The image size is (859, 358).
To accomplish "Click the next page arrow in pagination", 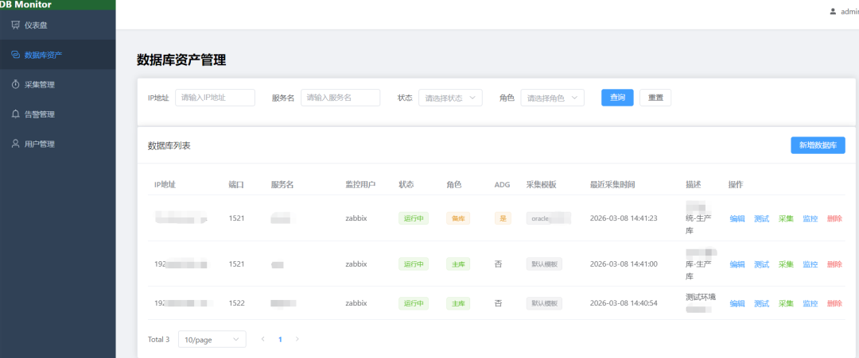I will pyautogui.click(x=297, y=340).
